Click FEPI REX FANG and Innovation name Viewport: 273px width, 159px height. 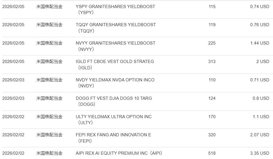[113, 135]
